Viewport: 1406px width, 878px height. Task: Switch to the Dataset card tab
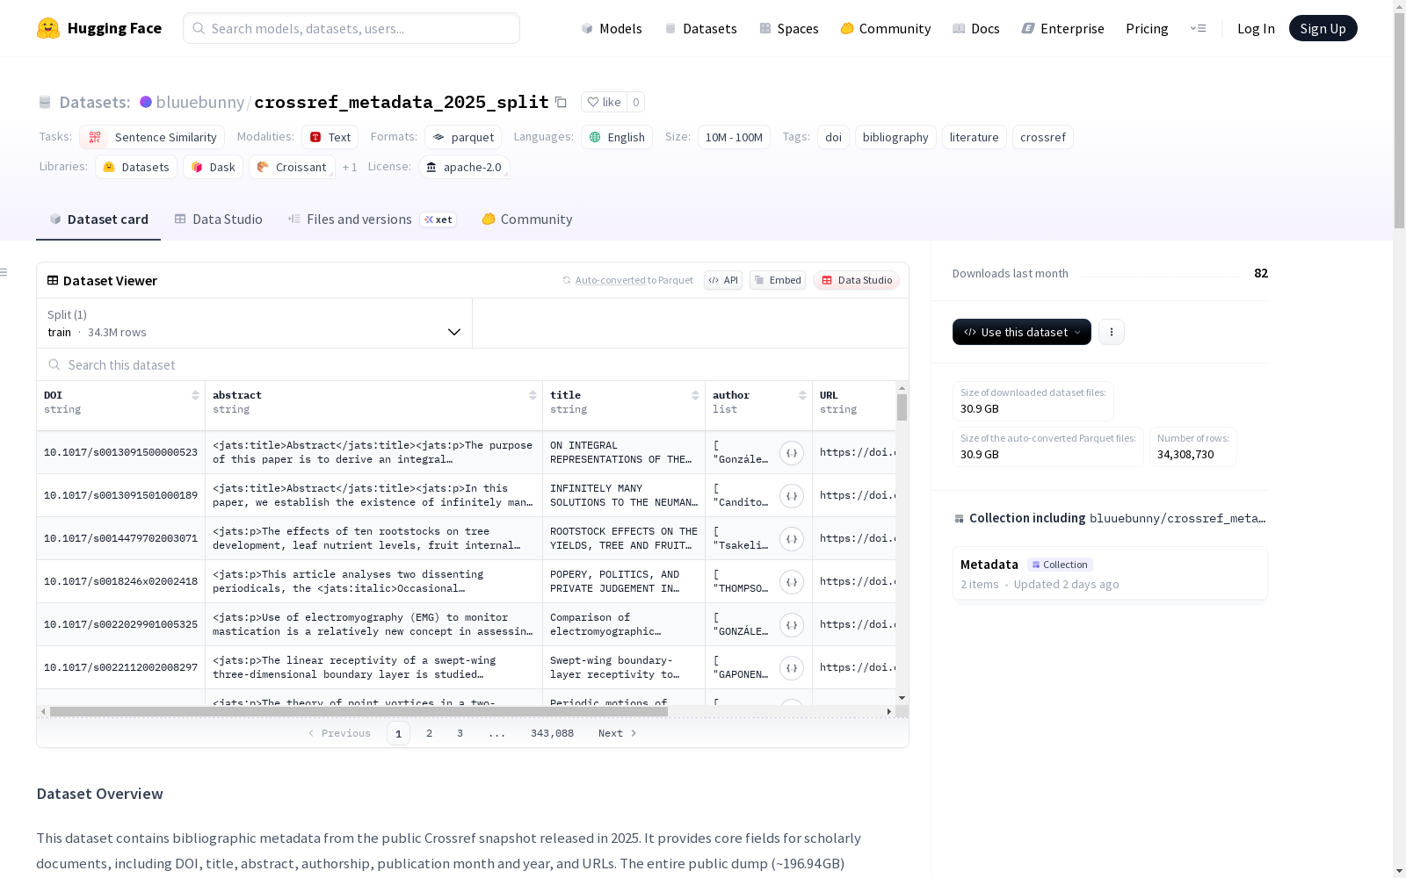98,219
